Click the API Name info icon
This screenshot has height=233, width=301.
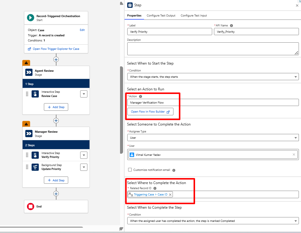coord(231,26)
